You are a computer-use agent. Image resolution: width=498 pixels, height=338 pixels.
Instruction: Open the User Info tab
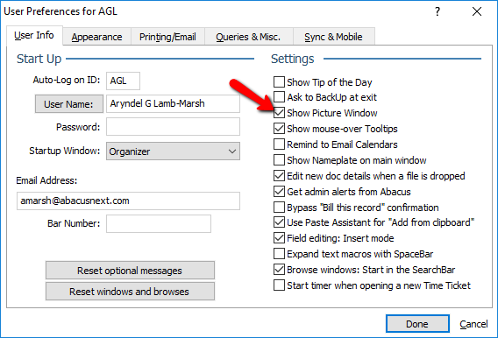coord(34,35)
